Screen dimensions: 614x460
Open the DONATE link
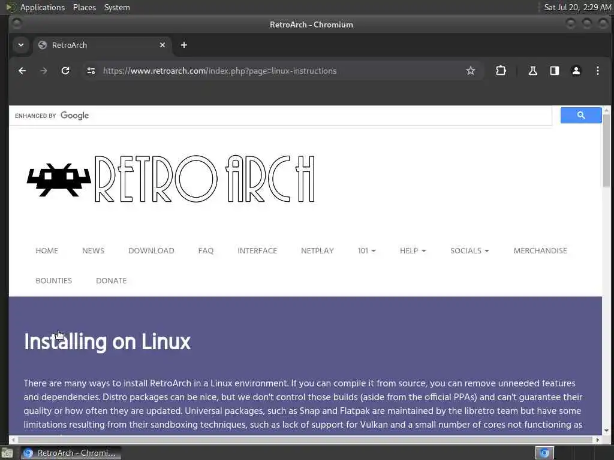pyautogui.click(x=111, y=280)
